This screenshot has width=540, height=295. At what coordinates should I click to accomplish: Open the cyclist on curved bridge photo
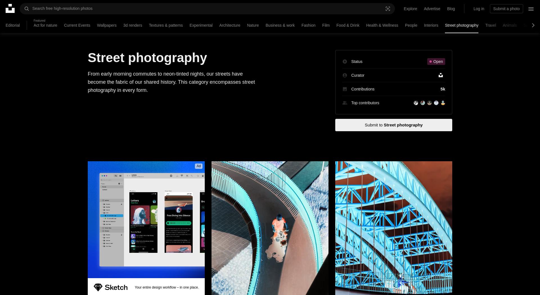click(x=270, y=228)
